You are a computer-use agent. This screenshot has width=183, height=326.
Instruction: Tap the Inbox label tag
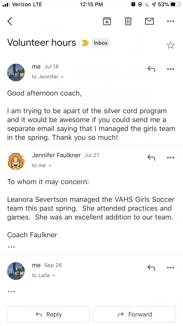101,43
